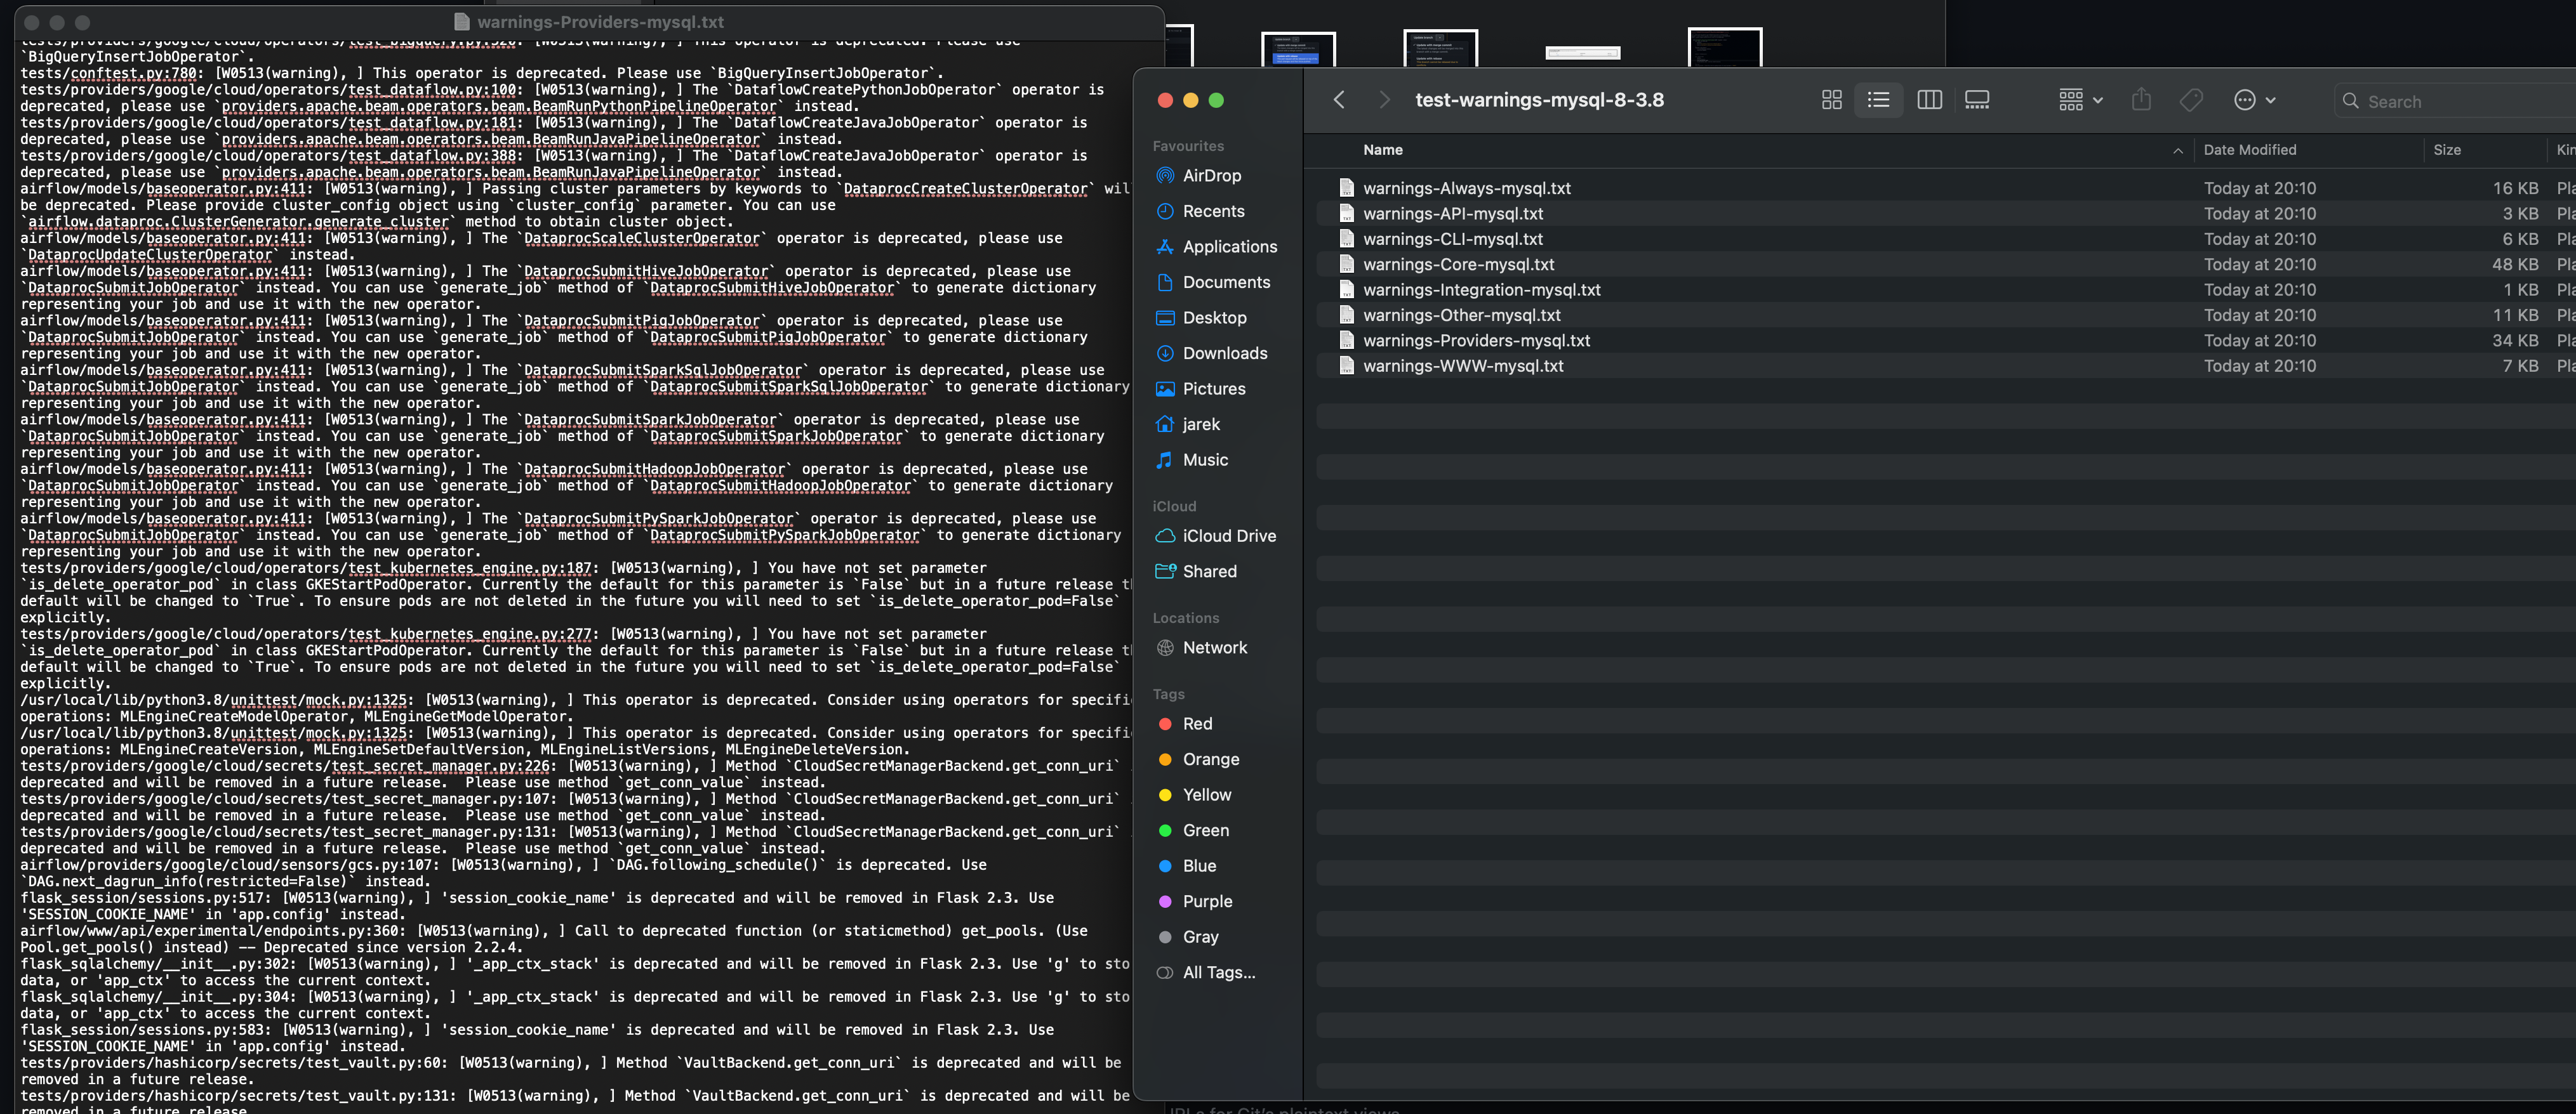This screenshot has width=2576, height=1114.
Task: Open All Tags in the sidebar
Action: (x=1218, y=973)
